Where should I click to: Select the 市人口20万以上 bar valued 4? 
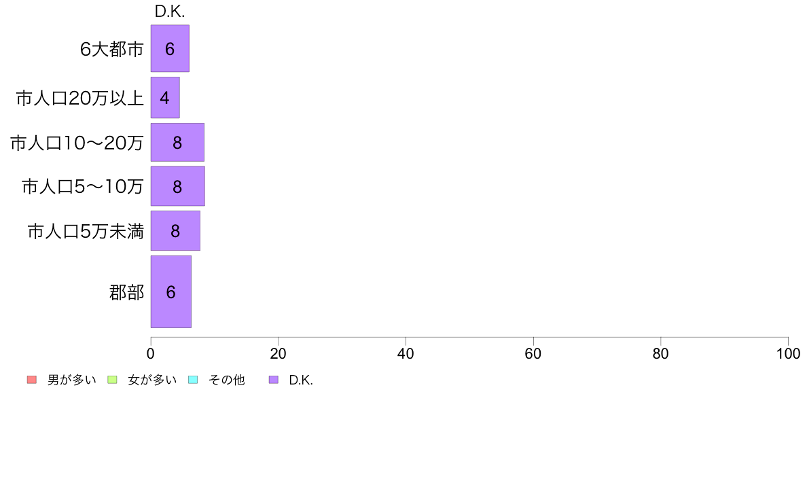(x=165, y=98)
